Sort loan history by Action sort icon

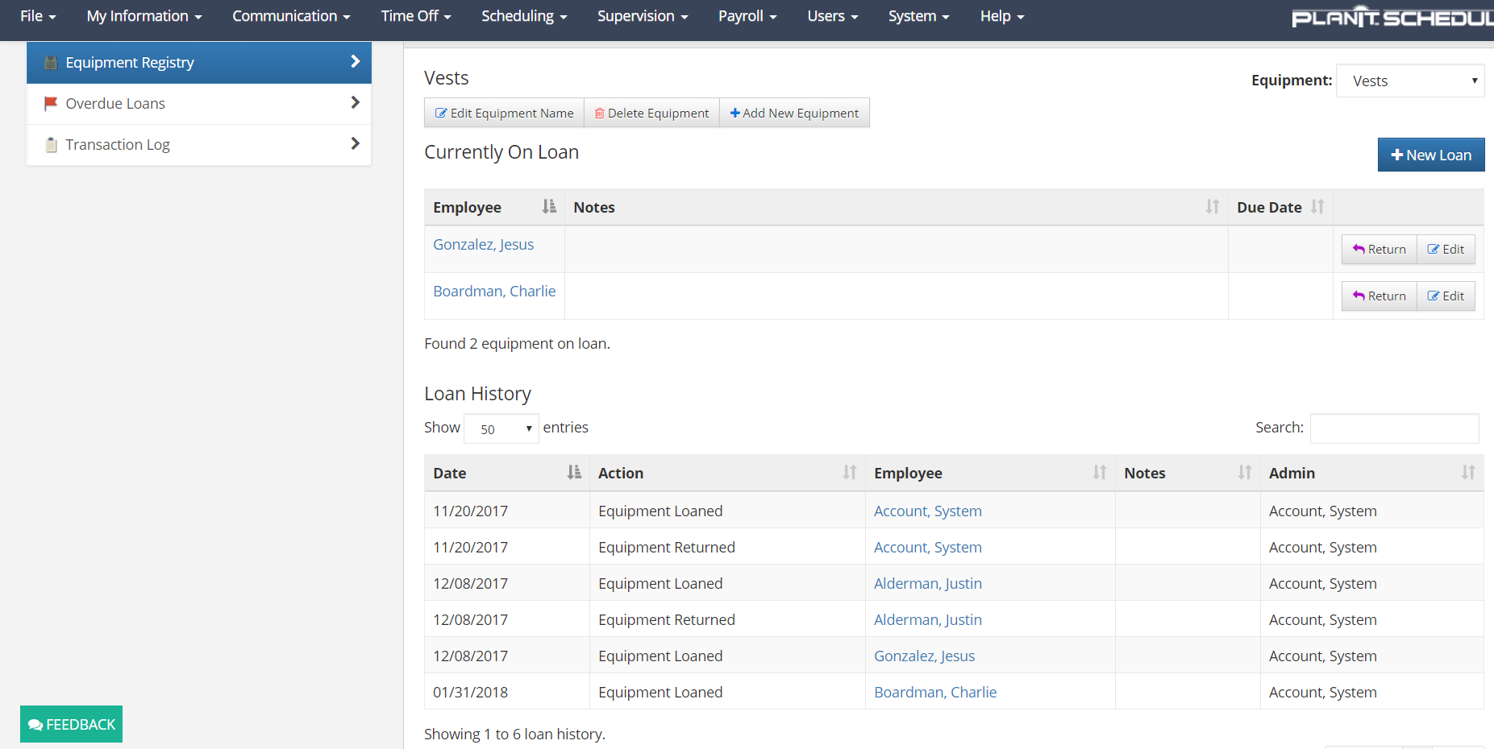click(849, 473)
